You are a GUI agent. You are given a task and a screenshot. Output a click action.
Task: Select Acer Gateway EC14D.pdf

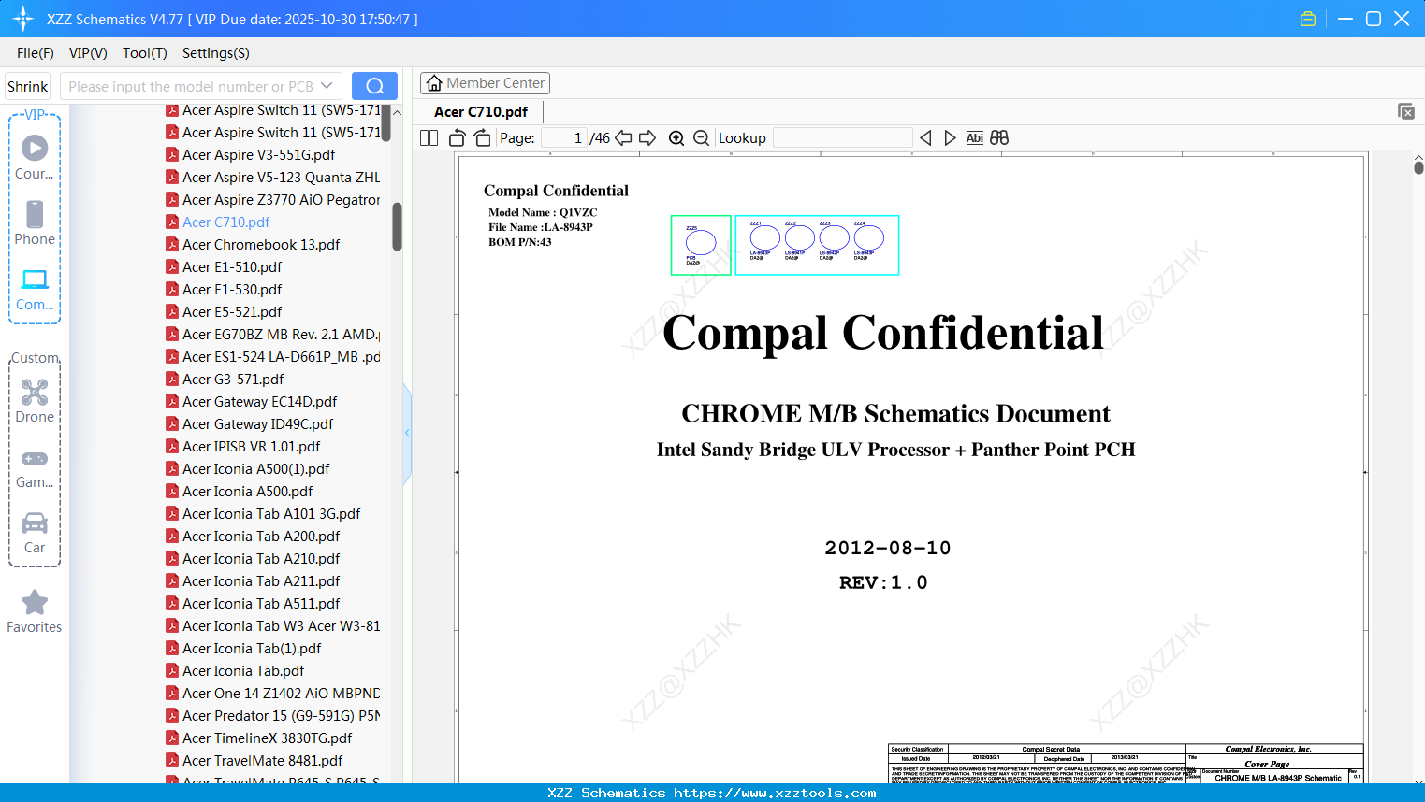[260, 402]
